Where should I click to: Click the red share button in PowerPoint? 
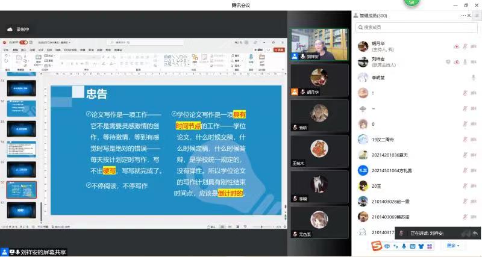pos(278,51)
